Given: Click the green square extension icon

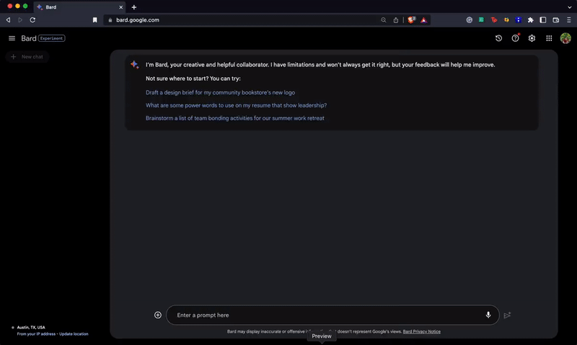Looking at the screenshot, I should click(481, 20).
